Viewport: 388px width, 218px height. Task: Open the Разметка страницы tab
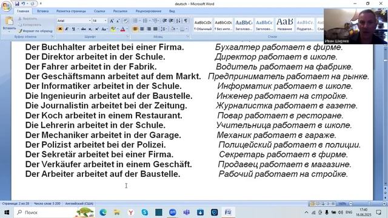(x=71, y=11)
